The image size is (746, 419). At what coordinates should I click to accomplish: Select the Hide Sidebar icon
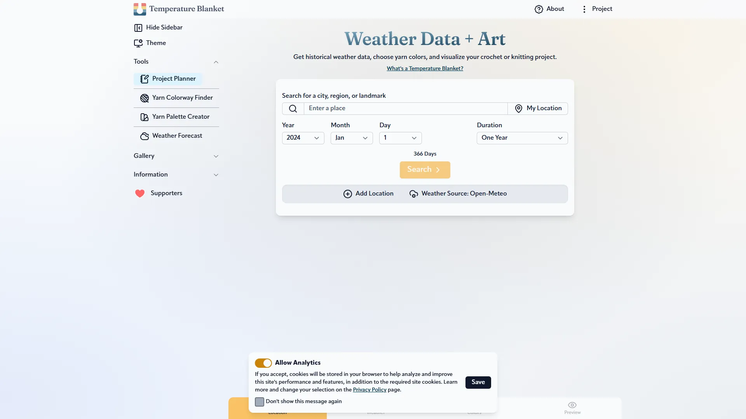[x=139, y=28]
